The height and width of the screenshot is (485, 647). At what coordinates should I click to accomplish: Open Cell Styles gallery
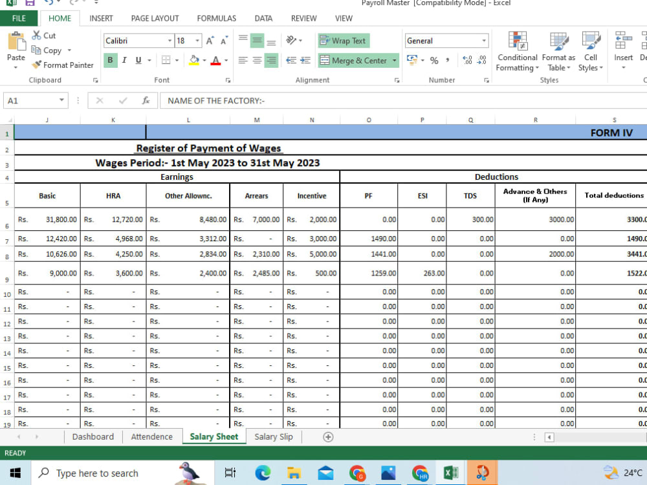(591, 52)
